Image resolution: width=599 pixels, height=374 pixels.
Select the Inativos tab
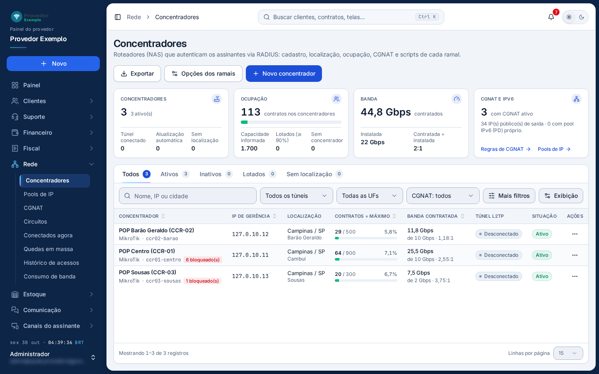tap(216, 174)
